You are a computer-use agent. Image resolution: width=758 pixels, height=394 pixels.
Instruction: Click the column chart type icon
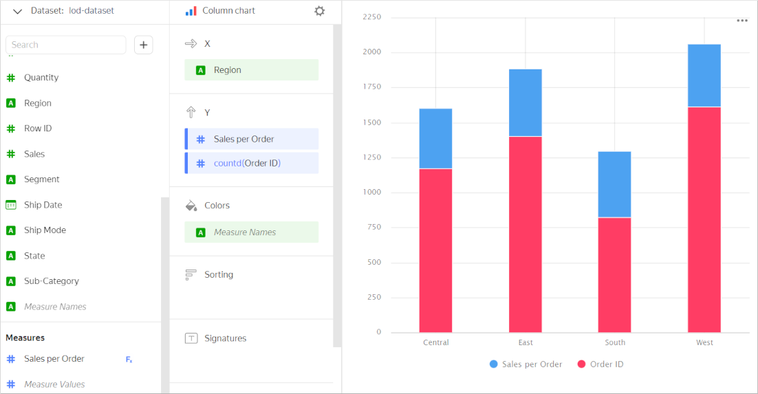pyautogui.click(x=191, y=11)
